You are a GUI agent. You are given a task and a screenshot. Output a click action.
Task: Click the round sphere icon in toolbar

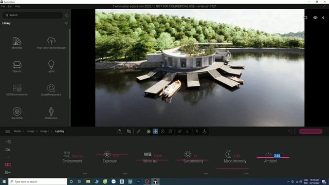[x=149, y=132]
